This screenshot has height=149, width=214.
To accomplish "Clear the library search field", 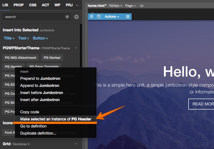I will tap(67, 17).
